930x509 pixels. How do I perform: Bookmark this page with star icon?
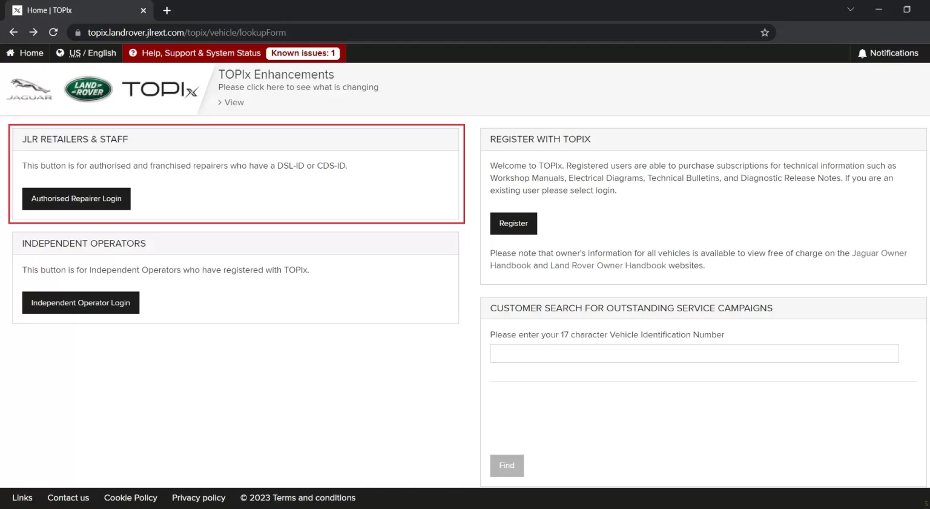(765, 33)
